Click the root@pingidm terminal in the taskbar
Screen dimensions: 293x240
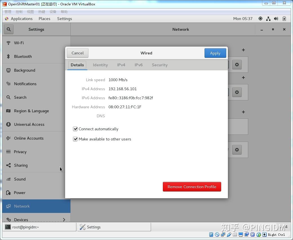pos(39,227)
